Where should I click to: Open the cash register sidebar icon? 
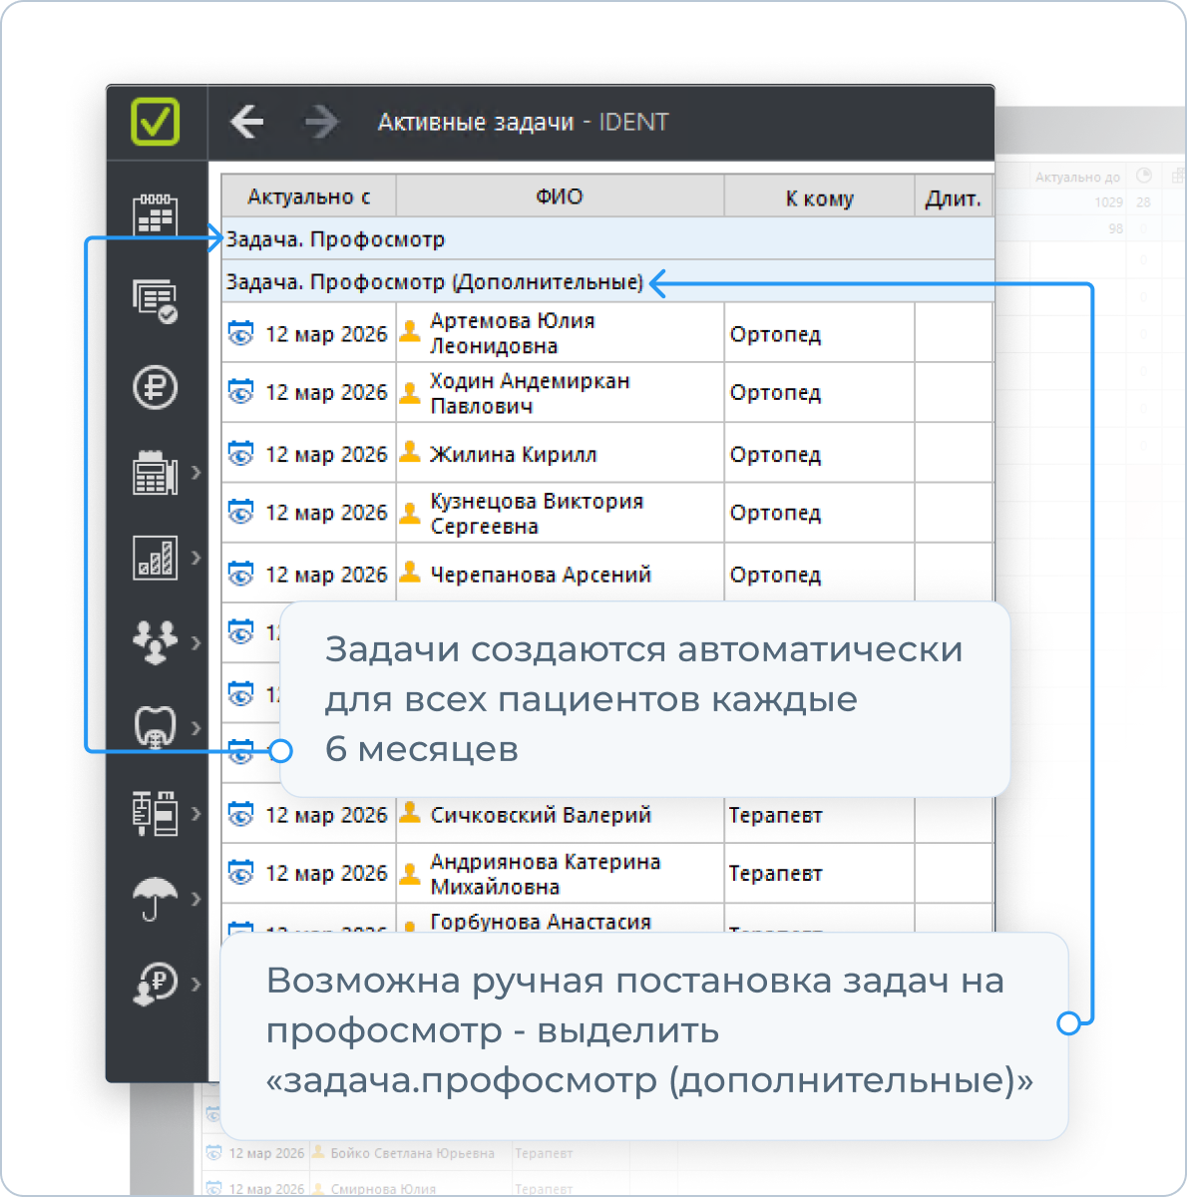click(x=155, y=472)
